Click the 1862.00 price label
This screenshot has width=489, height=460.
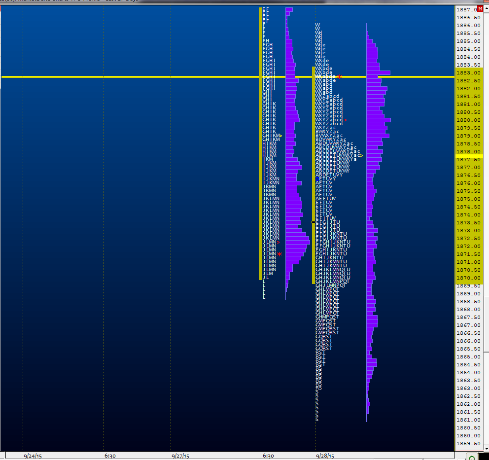tap(468, 404)
